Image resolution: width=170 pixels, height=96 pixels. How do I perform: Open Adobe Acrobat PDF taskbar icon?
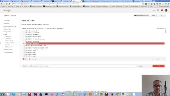(96, 94)
